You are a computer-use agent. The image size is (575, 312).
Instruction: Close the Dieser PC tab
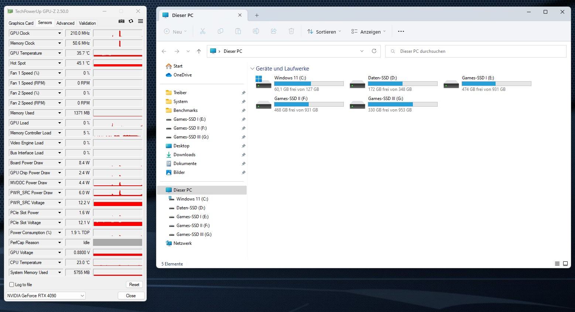[x=240, y=15]
